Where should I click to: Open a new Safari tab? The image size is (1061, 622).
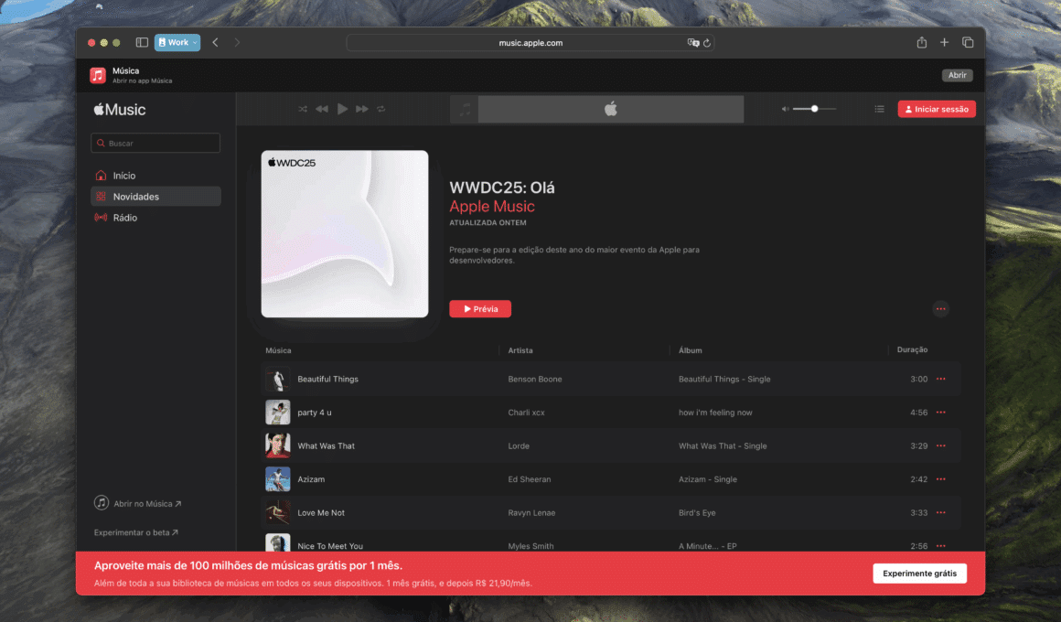[x=944, y=42]
